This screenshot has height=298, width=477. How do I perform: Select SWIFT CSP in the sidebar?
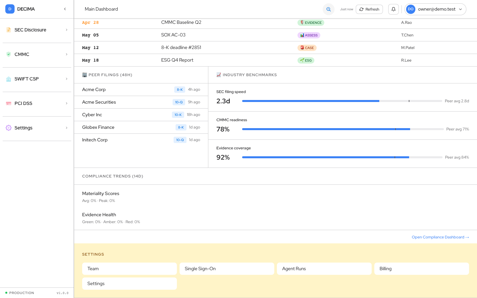37,79
